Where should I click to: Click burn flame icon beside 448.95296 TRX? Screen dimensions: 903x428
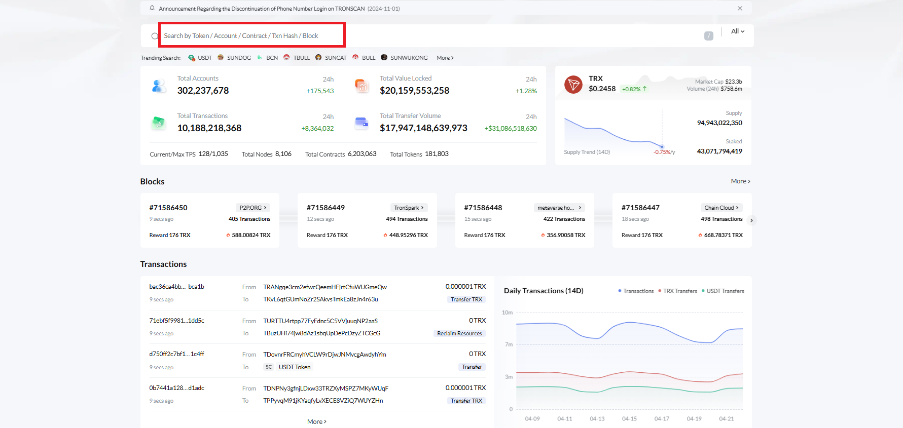[x=385, y=235]
